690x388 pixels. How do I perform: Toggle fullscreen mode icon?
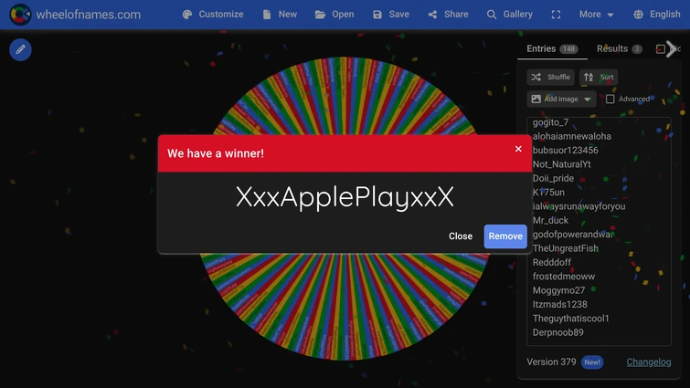click(x=556, y=15)
